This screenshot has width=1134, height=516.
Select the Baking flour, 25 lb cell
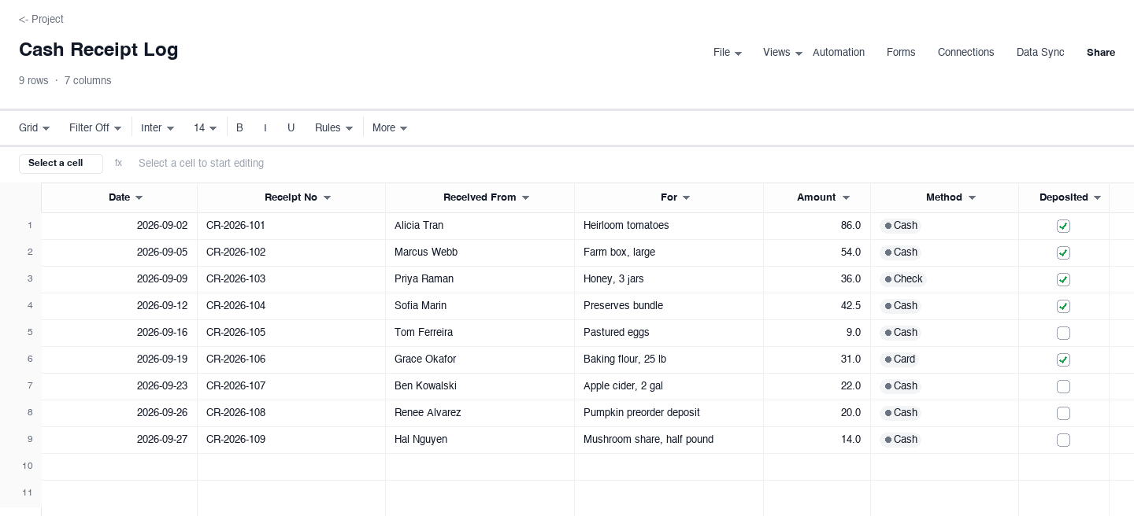coord(669,359)
